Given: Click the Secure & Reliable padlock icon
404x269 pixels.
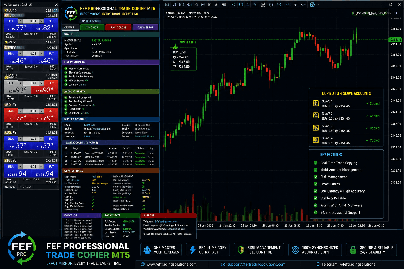Looking at the screenshot, I should [x=353, y=250].
